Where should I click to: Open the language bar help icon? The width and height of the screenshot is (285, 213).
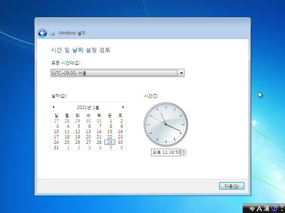(274, 208)
